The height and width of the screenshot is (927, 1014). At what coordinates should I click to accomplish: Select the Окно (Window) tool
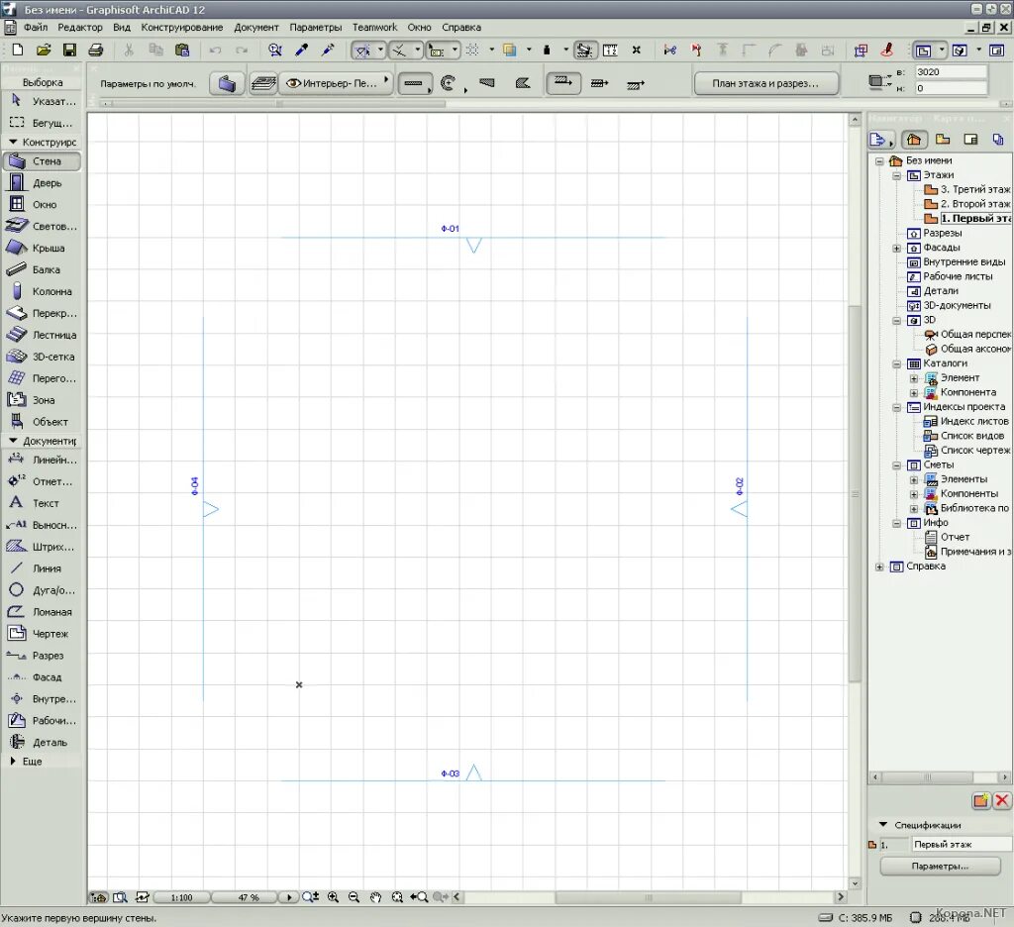coord(43,204)
